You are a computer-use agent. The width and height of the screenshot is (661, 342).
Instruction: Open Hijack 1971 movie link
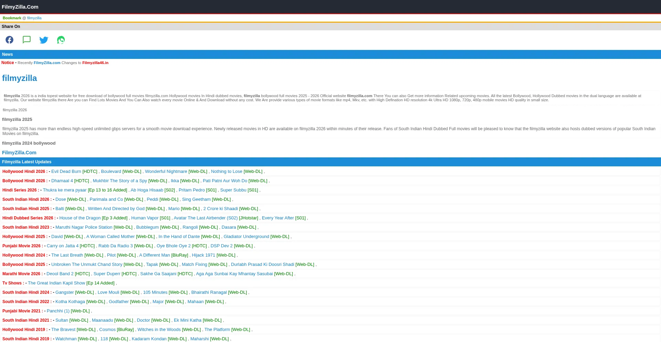click(x=203, y=255)
